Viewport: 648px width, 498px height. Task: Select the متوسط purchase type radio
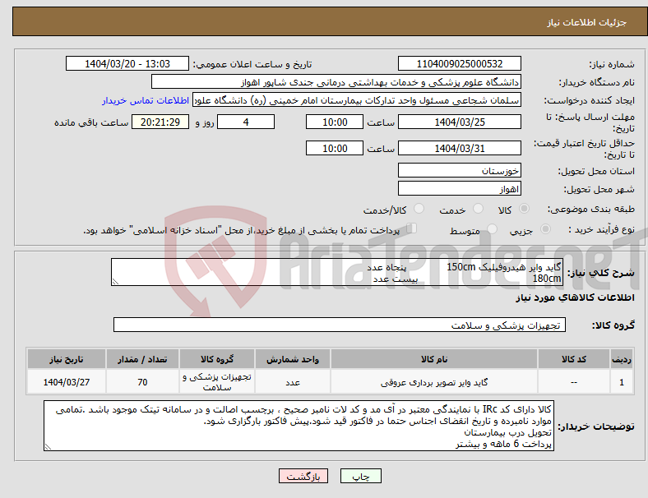[492, 228]
